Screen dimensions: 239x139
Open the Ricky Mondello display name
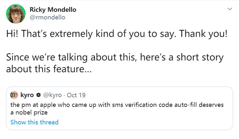pos(53,9)
